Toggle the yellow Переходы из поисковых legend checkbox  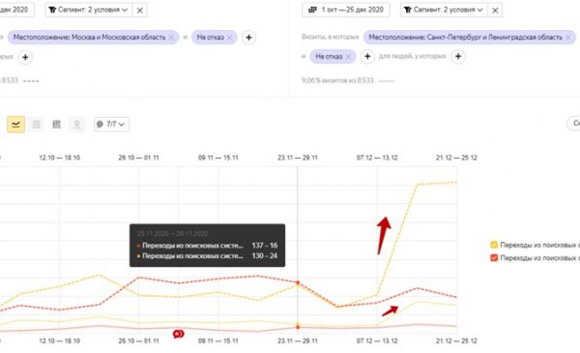(494, 245)
